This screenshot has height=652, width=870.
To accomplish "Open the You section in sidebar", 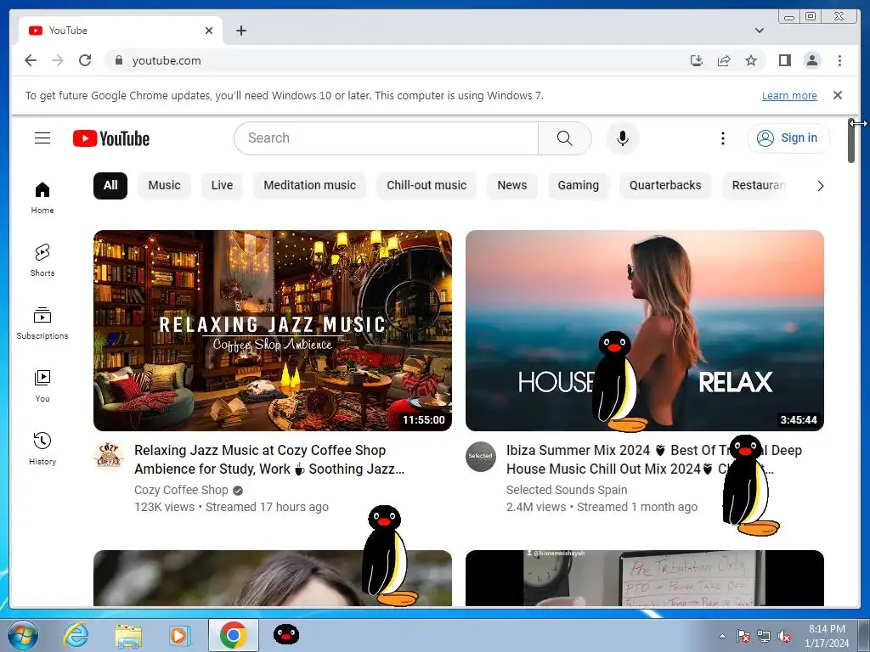I will coord(42,386).
